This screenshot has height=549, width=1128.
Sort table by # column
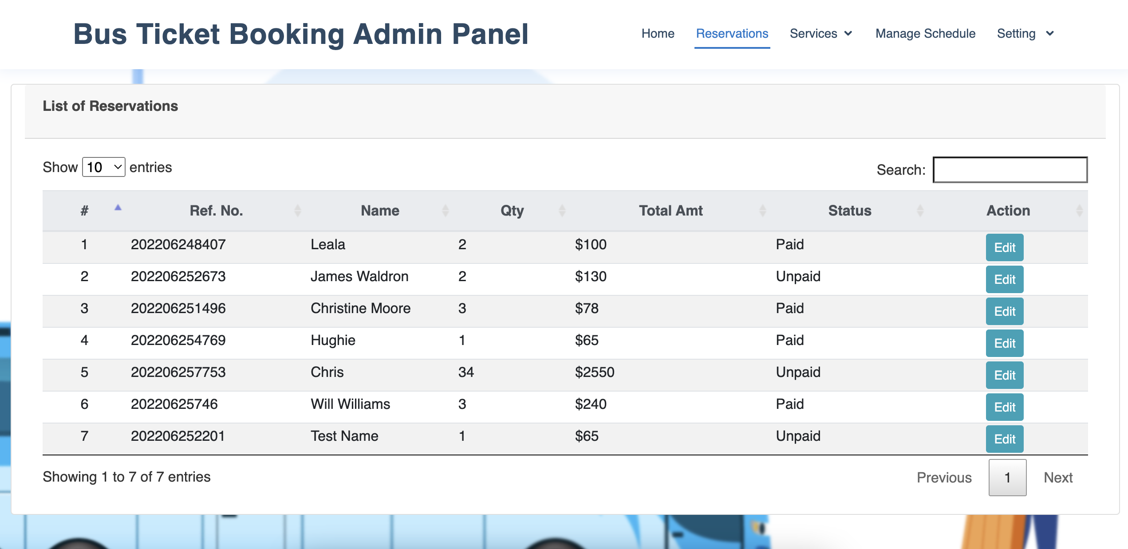(84, 211)
